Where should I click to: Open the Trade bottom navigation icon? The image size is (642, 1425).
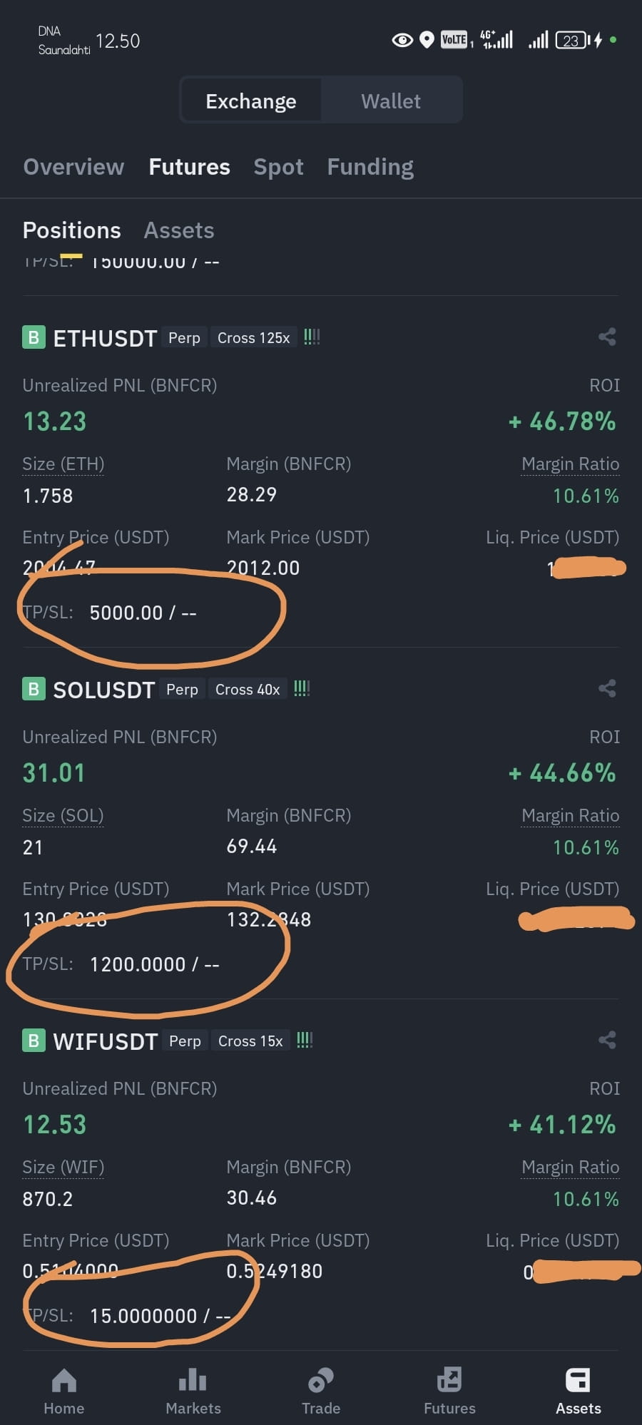[321, 1381]
